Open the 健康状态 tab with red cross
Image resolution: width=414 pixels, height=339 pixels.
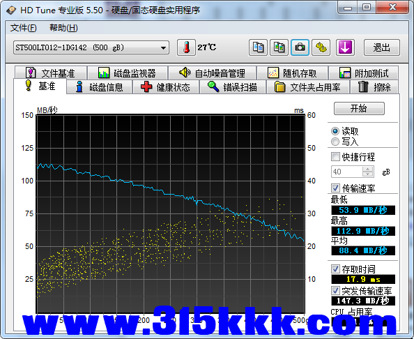point(166,87)
